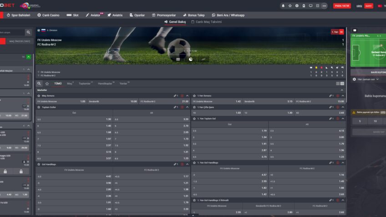The height and width of the screenshot is (217, 386).
Task: Open the 'Her zaman sor' dropdown
Action: [368, 79]
